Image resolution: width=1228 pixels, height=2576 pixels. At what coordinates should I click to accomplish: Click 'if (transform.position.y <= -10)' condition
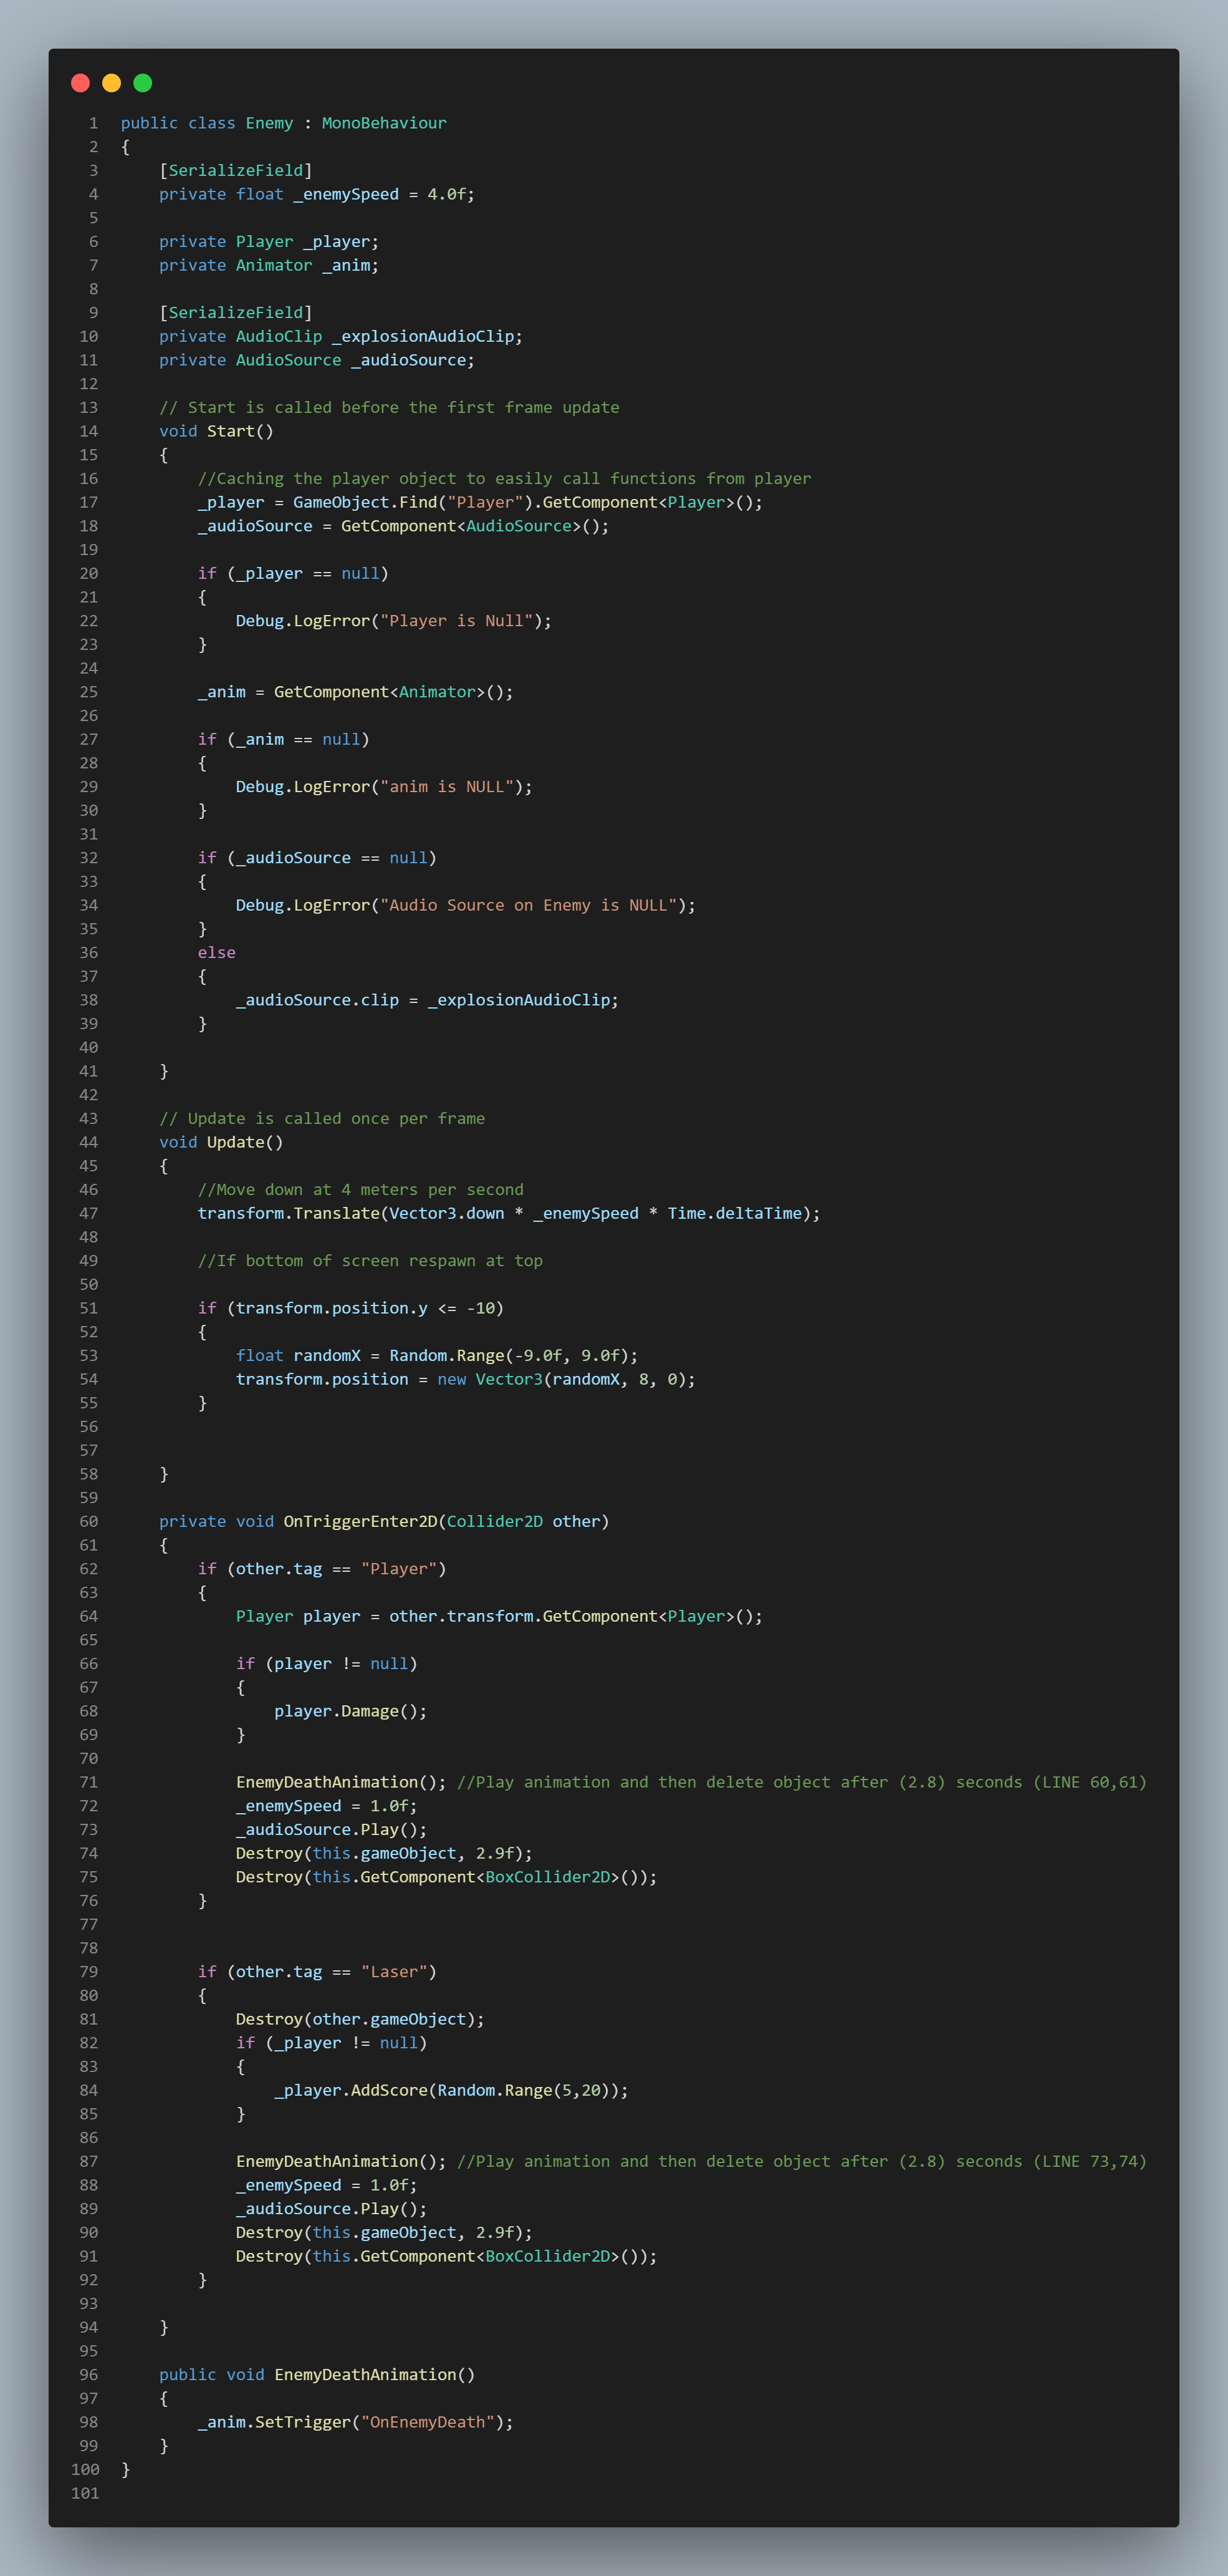coord(351,1308)
